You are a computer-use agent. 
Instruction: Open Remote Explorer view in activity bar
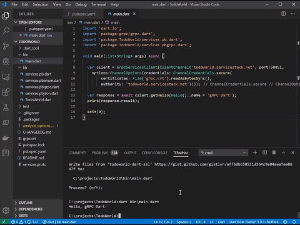[6, 77]
